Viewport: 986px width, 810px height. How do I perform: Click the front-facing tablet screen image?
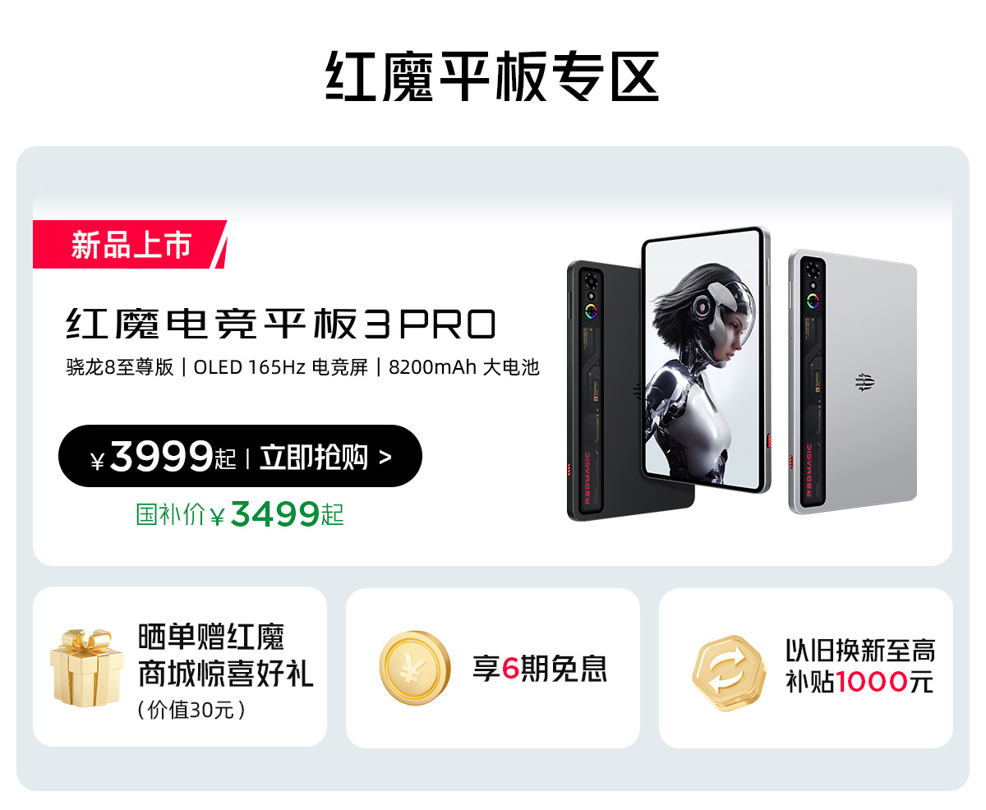pos(706,360)
